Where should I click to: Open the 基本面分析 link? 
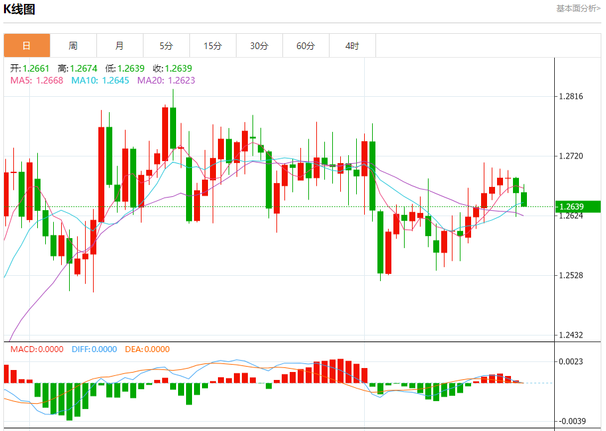[x=578, y=9]
